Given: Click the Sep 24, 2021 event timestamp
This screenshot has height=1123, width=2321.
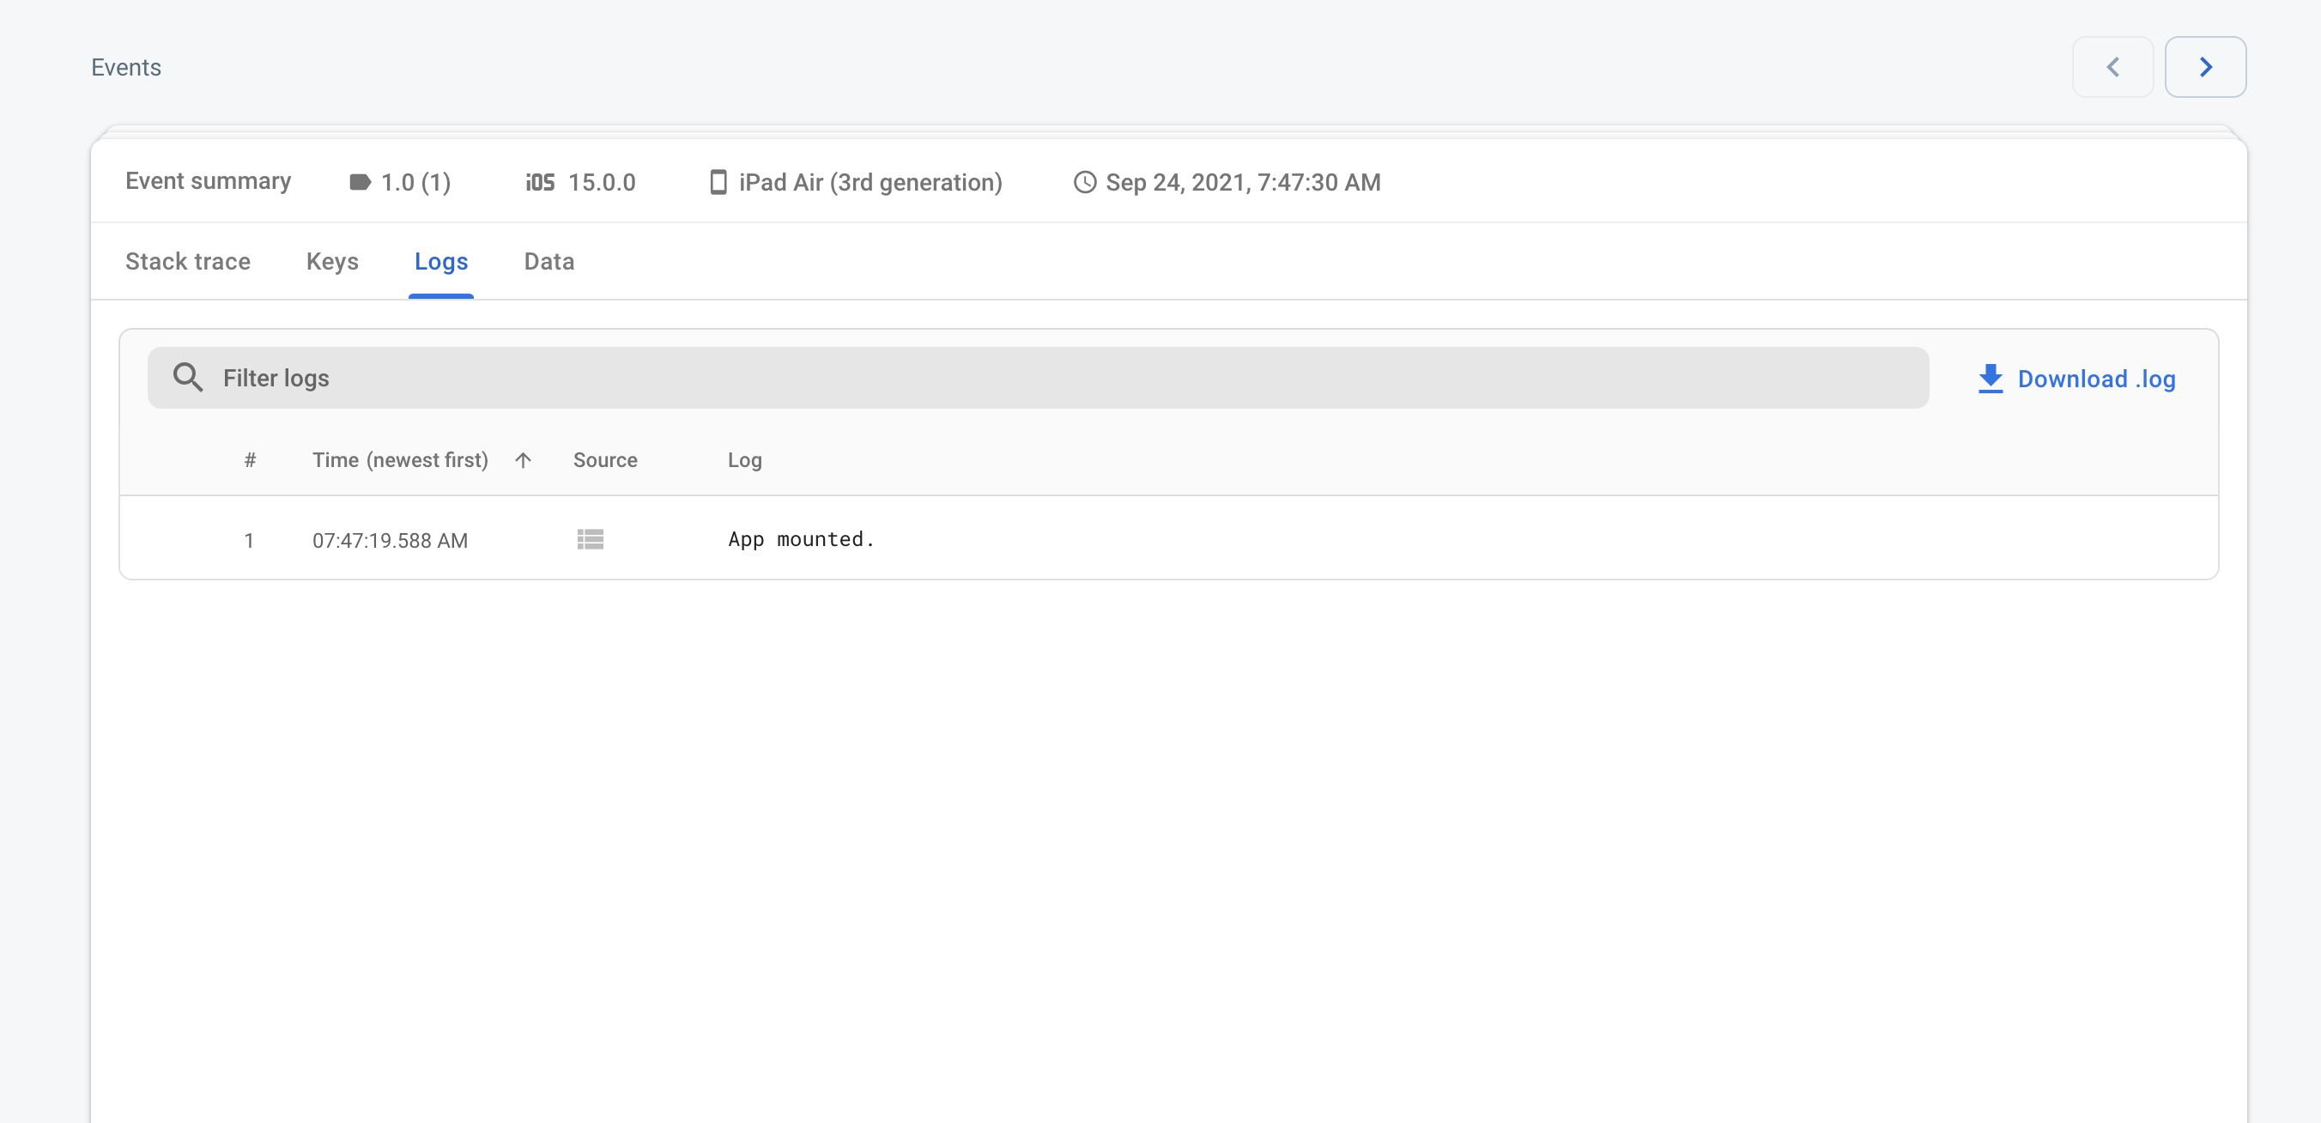Looking at the screenshot, I should click(1243, 182).
